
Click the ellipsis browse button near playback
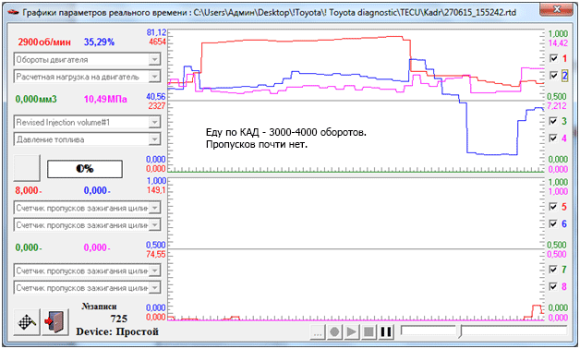(x=318, y=331)
